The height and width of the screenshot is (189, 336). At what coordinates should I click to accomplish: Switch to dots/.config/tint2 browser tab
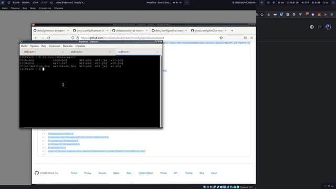coord(209,30)
